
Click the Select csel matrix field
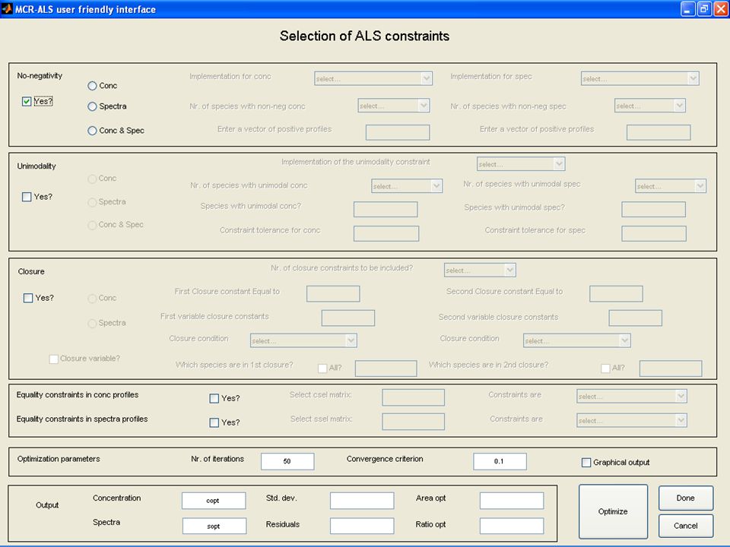click(x=414, y=397)
